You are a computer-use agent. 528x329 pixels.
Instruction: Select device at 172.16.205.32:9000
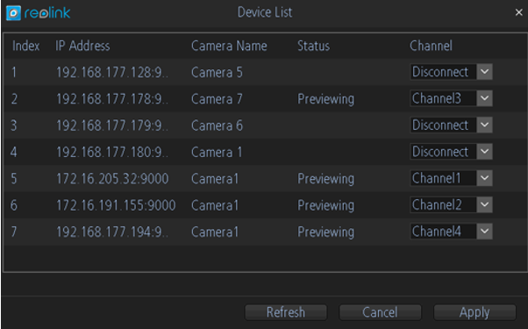pyautogui.click(x=266, y=178)
